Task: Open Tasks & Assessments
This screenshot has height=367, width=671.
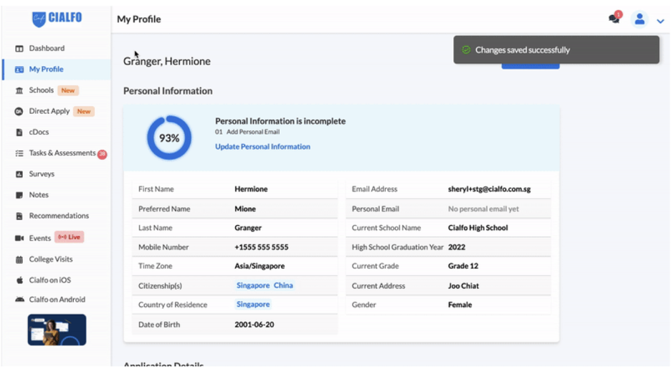Action: coord(62,153)
